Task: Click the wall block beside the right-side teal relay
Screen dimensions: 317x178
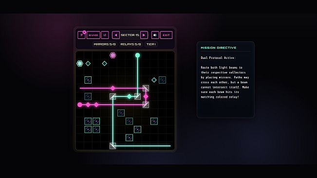Action: click(162, 80)
